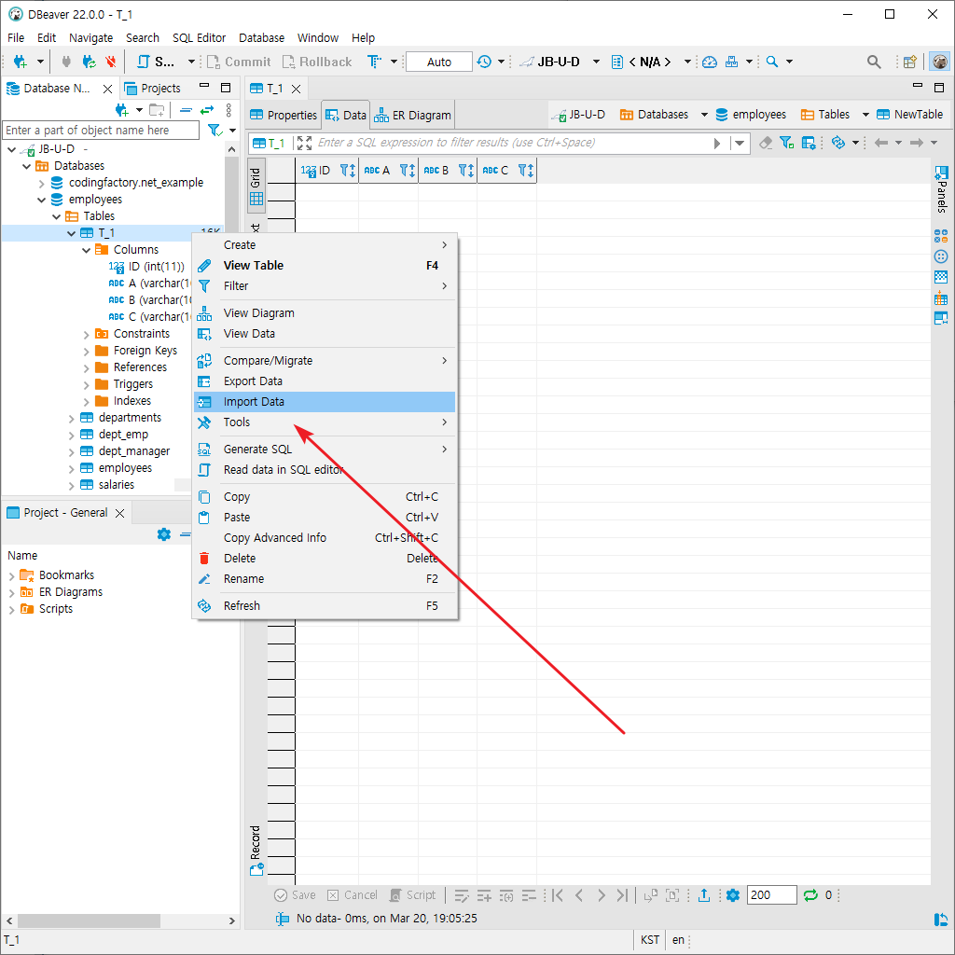Switch to the Properties tab
The width and height of the screenshot is (955, 955).
coord(284,115)
